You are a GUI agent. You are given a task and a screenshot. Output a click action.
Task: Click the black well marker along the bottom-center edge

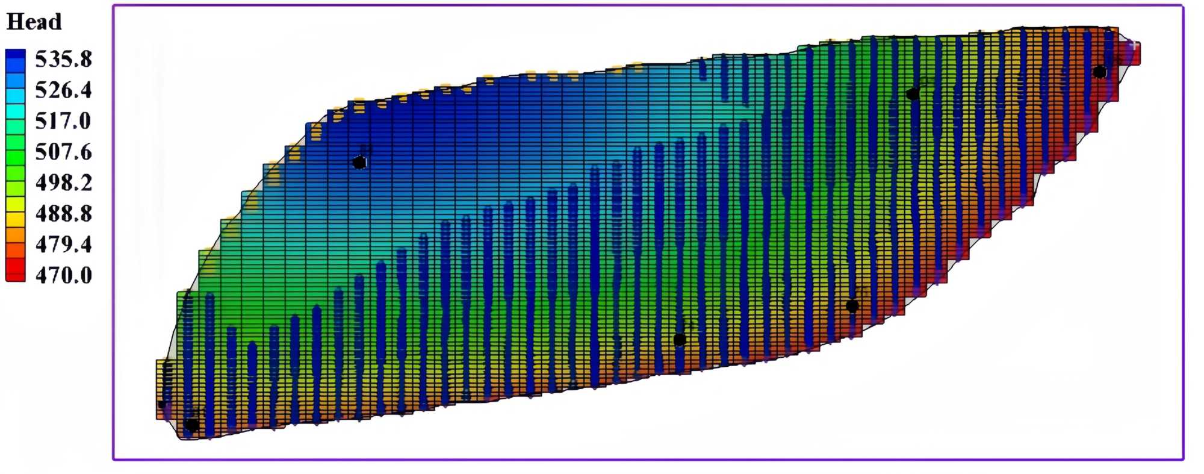coord(680,340)
